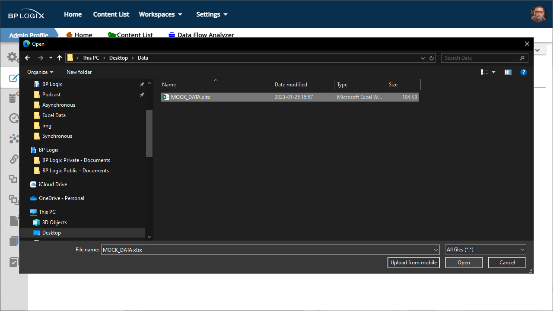Expand the File name dropdown arrow
Image resolution: width=553 pixels, height=311 pixels.
coord(436,250)
